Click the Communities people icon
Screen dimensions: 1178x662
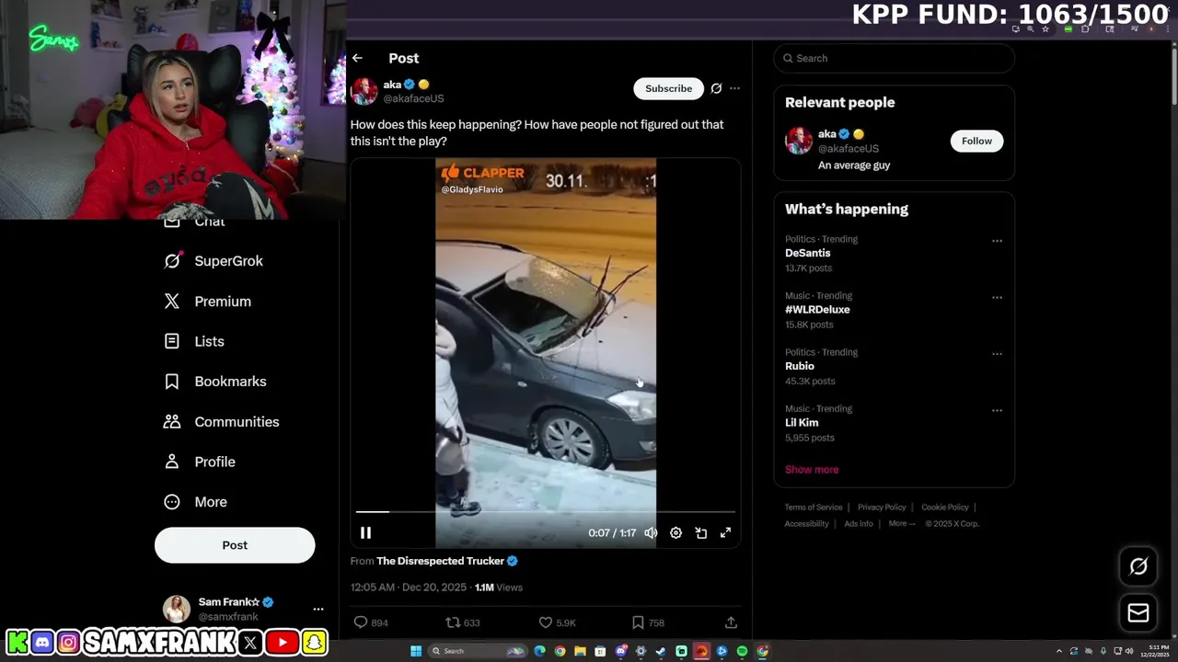point(172,422)
